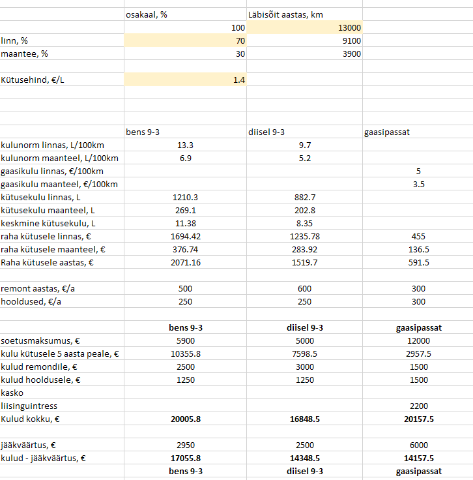This screenshot has width=473, height=480.
Task: Click the net cost cell showing 14157.5
Action: 418,458
